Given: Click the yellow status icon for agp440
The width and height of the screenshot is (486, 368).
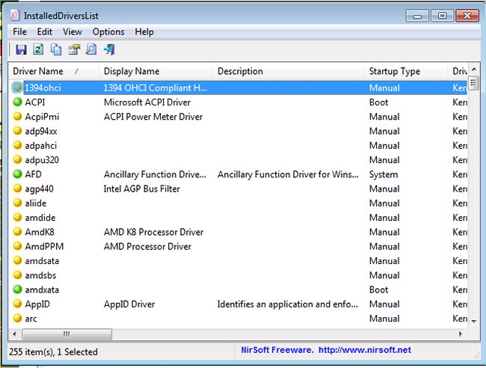Looking at the screenshot, I should coord(17,188).
